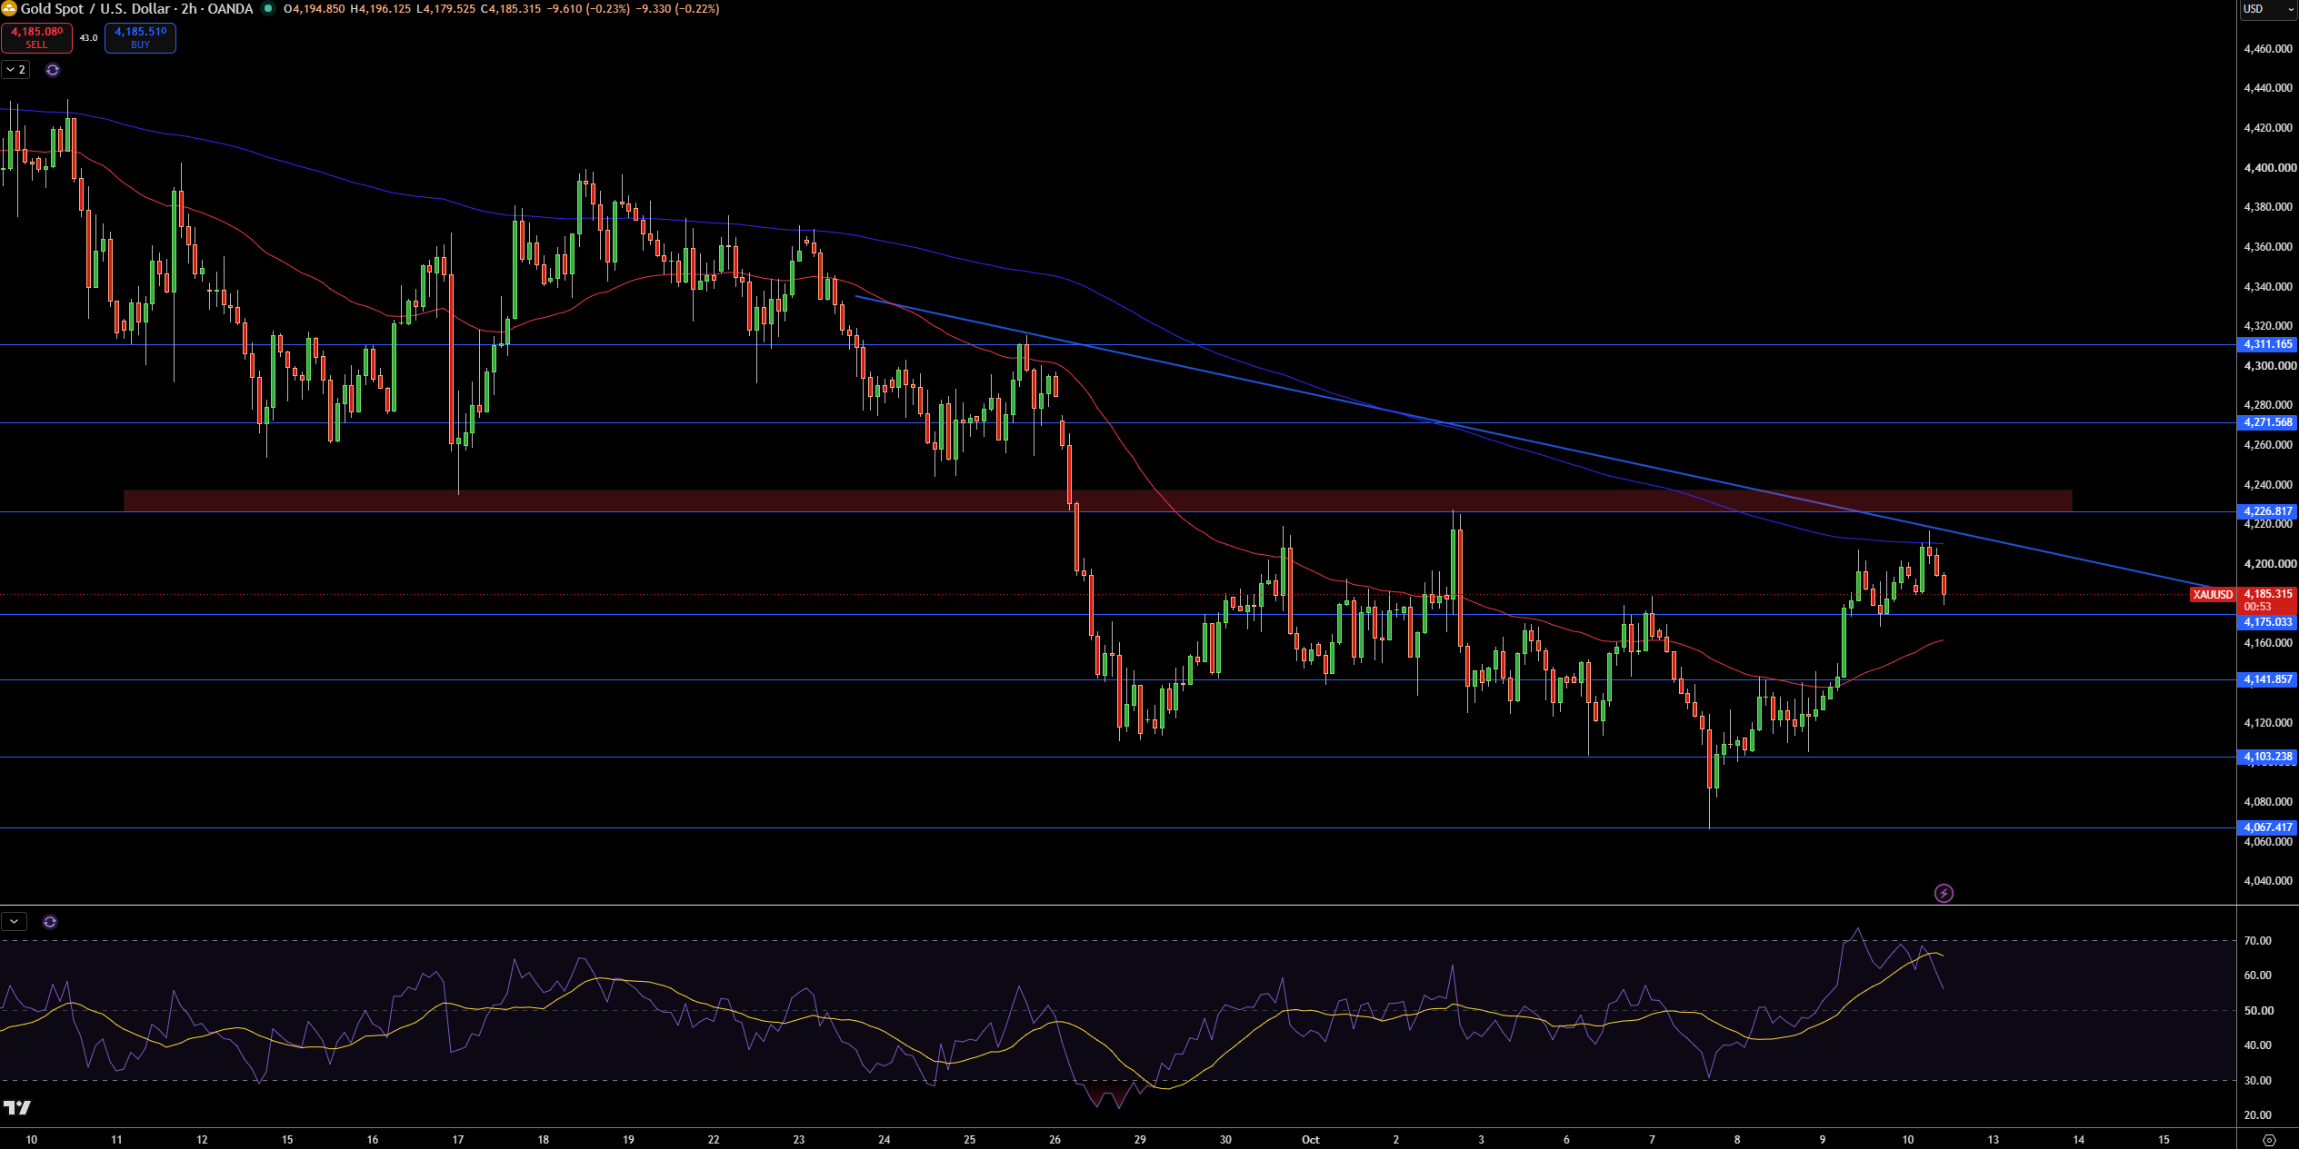The width and height of the screenshot is (2299, 1149).
Task: Click the purple refresh icon near indicators
Action: 53,70
